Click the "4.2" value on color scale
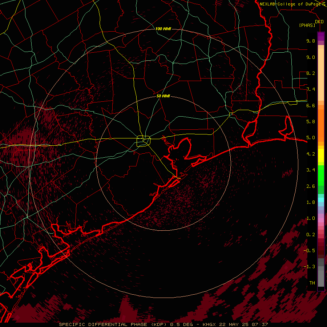This screenshot has width=327, height=327. (x=311, y=154)
